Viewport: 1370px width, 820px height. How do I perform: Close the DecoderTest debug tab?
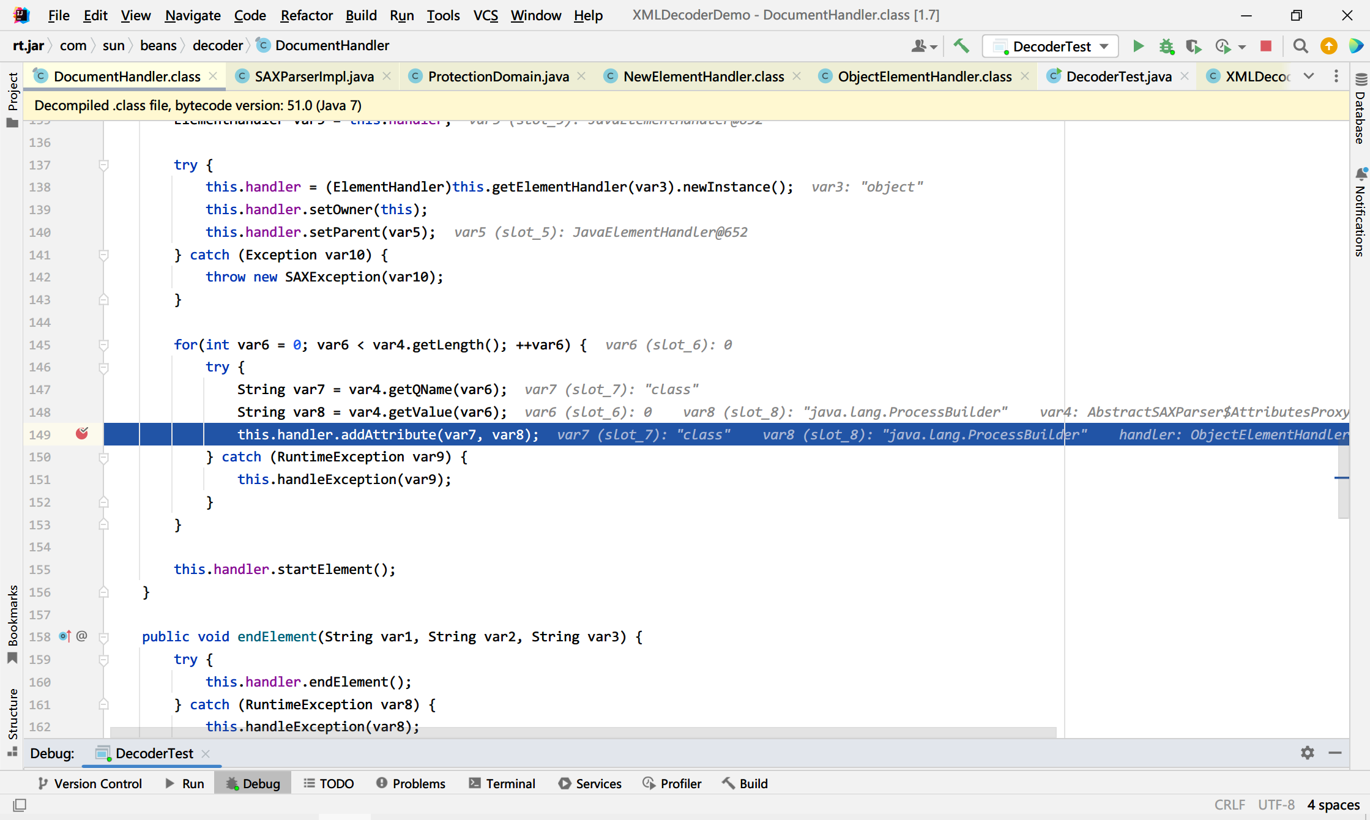coord(206,753)
